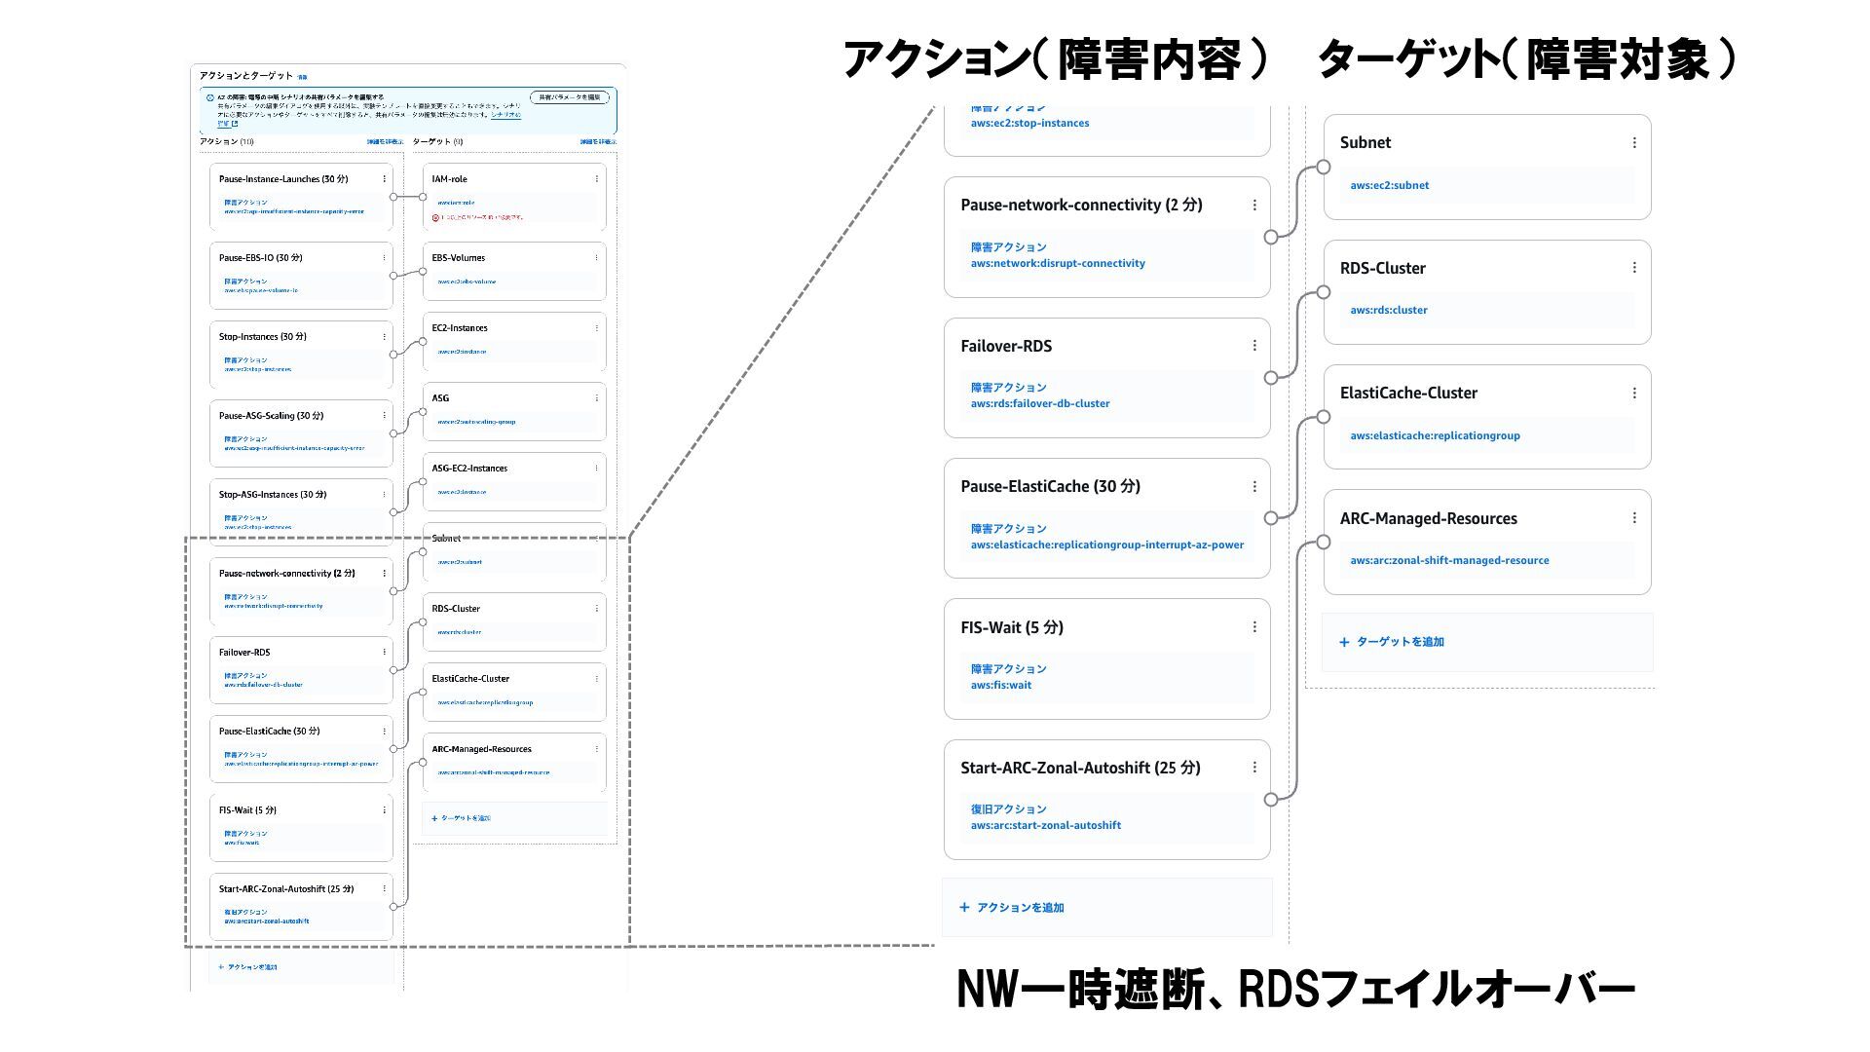The height and width of the screenshot is (1052, 1870).
Task: Open kebab menu of Start-ARC-Zonal-Autoshift in enlarged view
Action: (1254, 768)
